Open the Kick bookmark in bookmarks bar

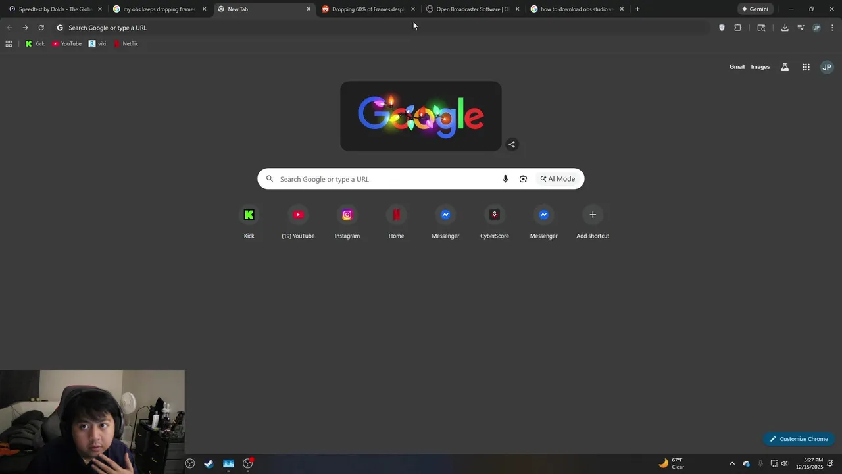[x=35, y=44]
